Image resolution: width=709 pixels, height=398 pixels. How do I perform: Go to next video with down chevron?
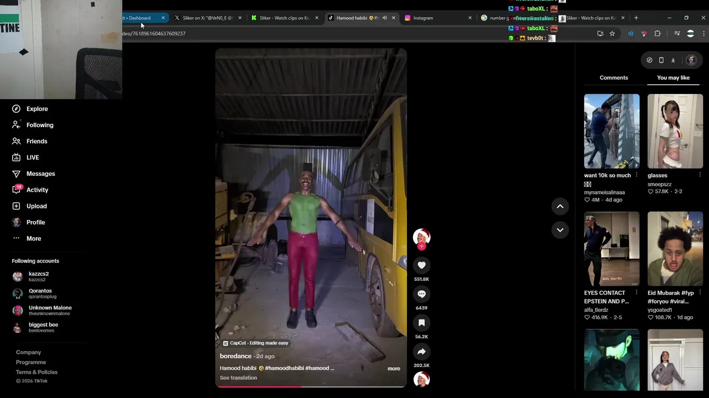click(x=560, y=230)
